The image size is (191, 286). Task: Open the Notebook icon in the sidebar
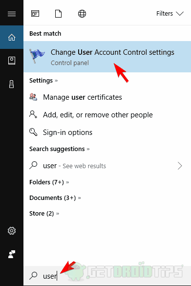point(12,61)
